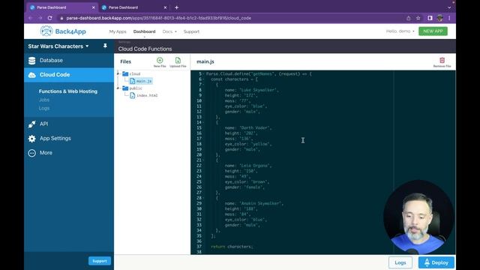Click the Cloud Code cloud icon
The width and height of the screenshot is (480, 270).
pyautogui.click(x=31, y=75)
